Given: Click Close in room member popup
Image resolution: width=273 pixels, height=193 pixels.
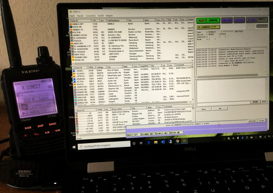Looking at the screenshot, I should click(261, 120).
